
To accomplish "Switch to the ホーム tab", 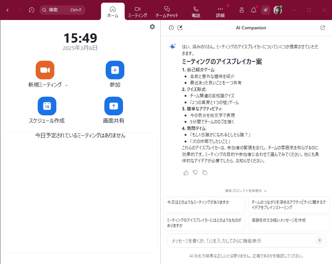I will tap(113, 12).
